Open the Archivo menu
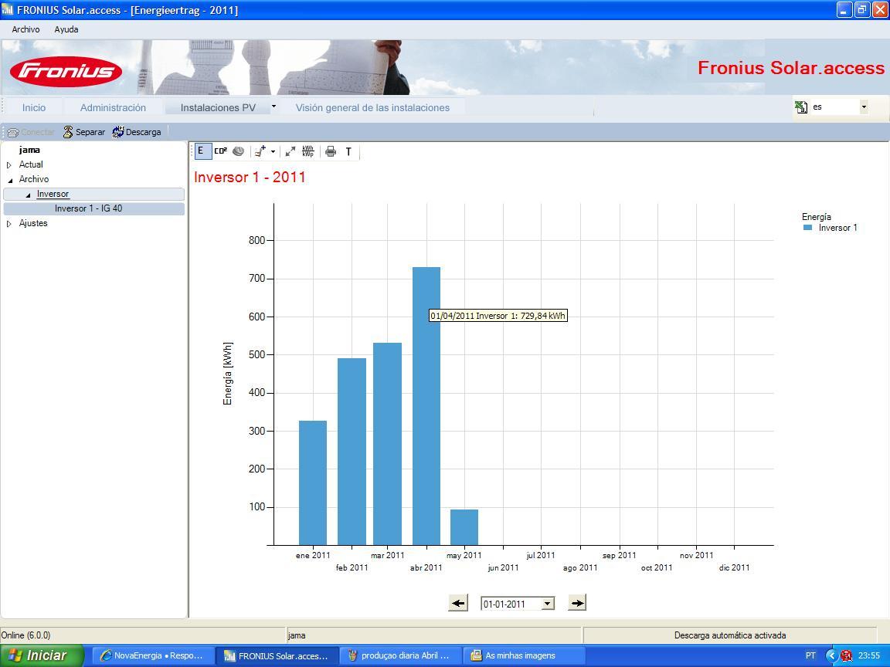 click(25, 29)
